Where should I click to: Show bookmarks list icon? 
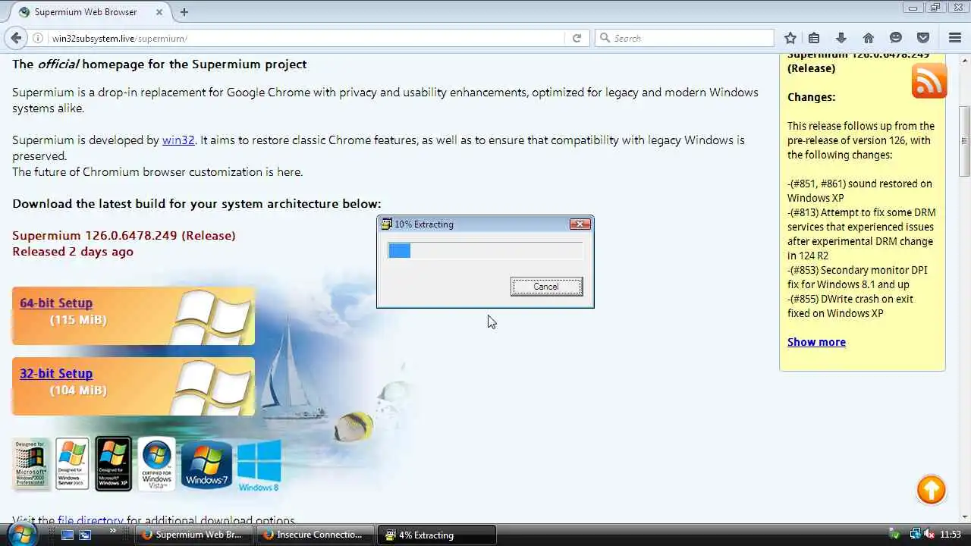[x=814, y=38]
